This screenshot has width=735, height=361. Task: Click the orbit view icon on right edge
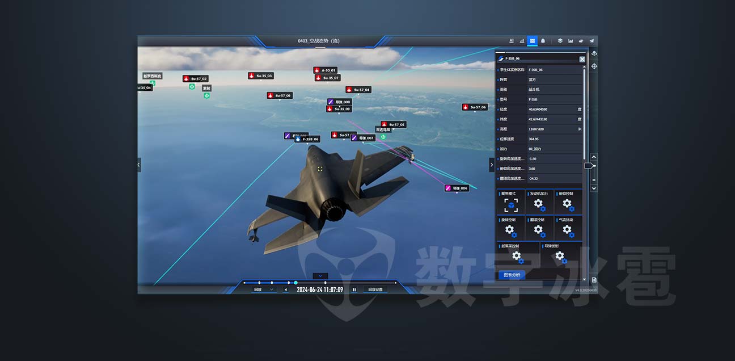click(x=594, y=53)
